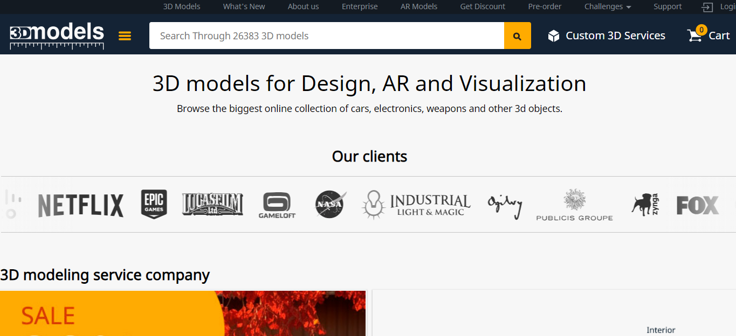The image size is (736, 336).
Task: Click the Netflix client logo
Action: click(x=81, y=205)
